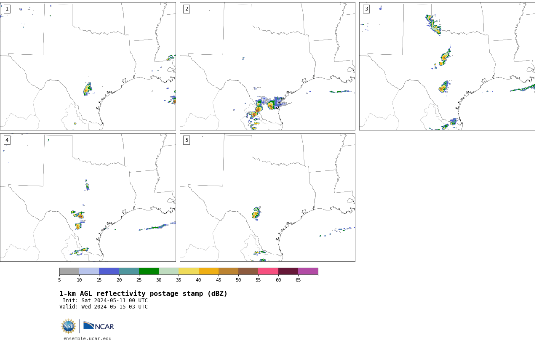Image resolution: width=539 pixels, height=343 pixels.
Task: Open ensemble member 4 reflectivity map
Action: [88, 197]
